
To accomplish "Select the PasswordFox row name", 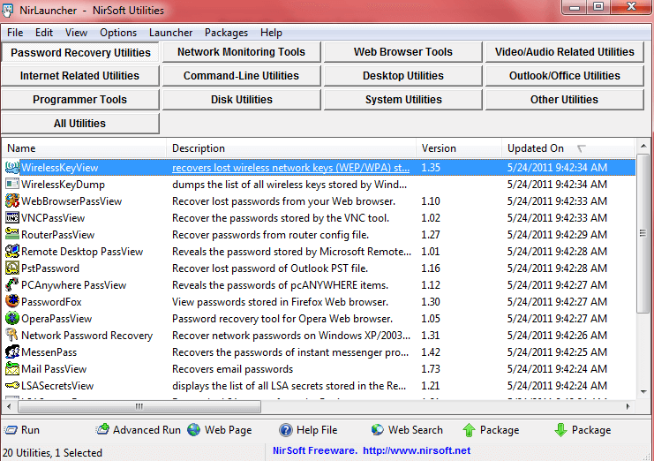I will [x=51, y=302].
